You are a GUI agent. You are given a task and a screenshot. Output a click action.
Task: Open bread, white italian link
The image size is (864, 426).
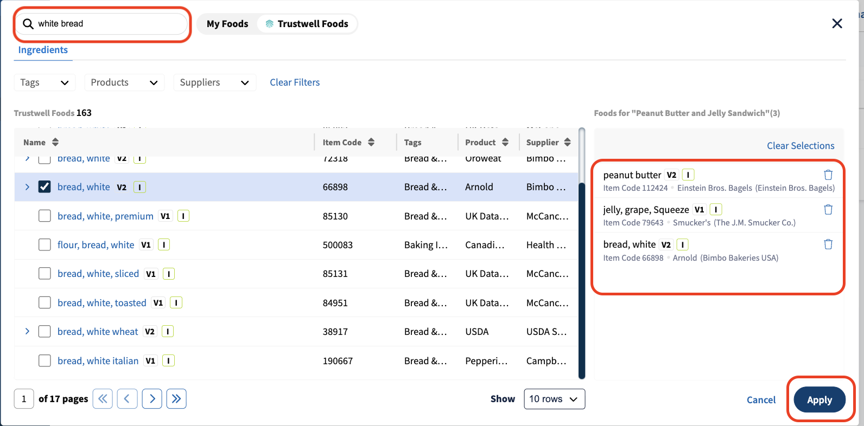pyautogui.click(x=98, y=360)
